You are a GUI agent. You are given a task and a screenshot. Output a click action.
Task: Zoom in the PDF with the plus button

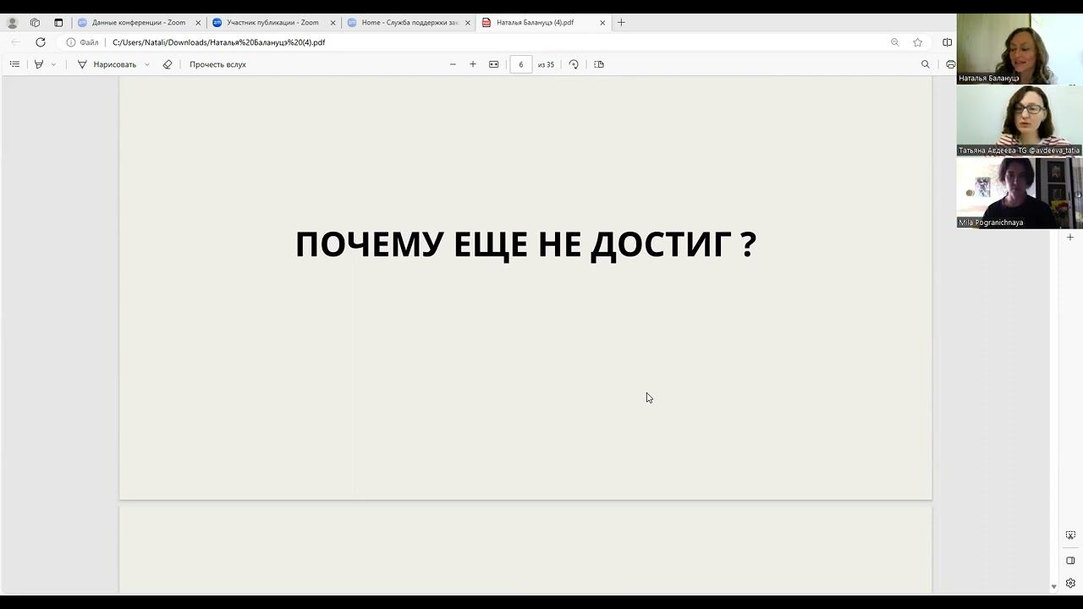(473, 64)
